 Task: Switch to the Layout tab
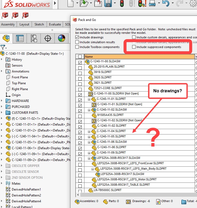pos(24,24)
